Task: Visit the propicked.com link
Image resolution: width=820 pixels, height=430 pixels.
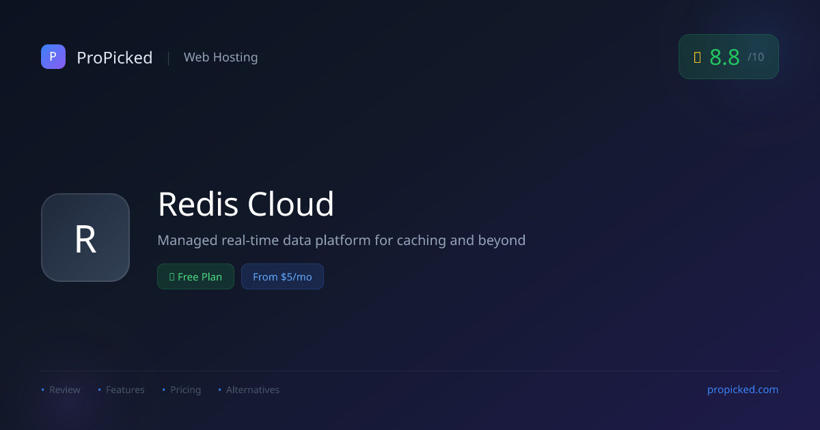Action: 743,390
